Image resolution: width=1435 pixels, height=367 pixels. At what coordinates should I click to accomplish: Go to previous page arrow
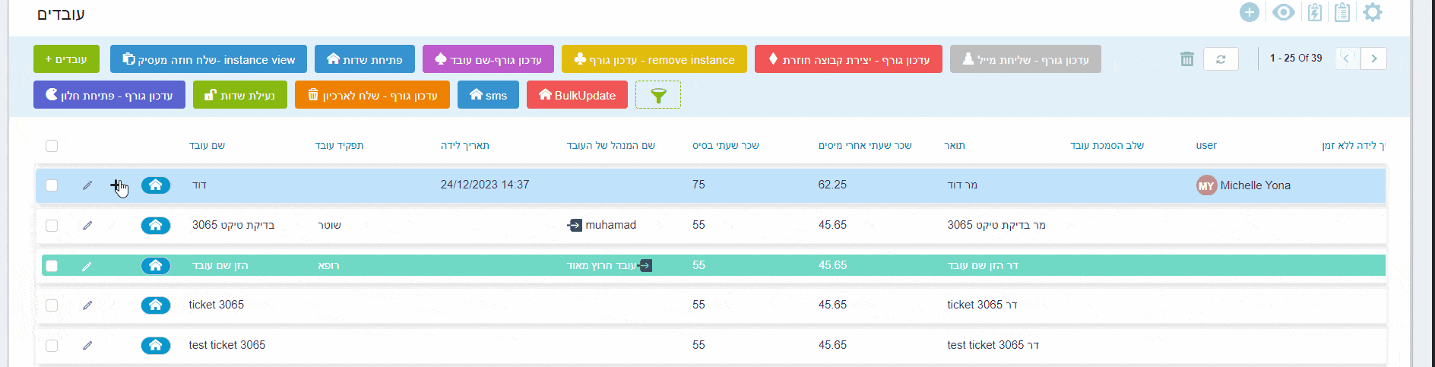tap(1347, 59)
